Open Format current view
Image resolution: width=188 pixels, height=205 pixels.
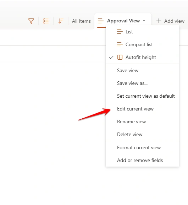(142, 147)
